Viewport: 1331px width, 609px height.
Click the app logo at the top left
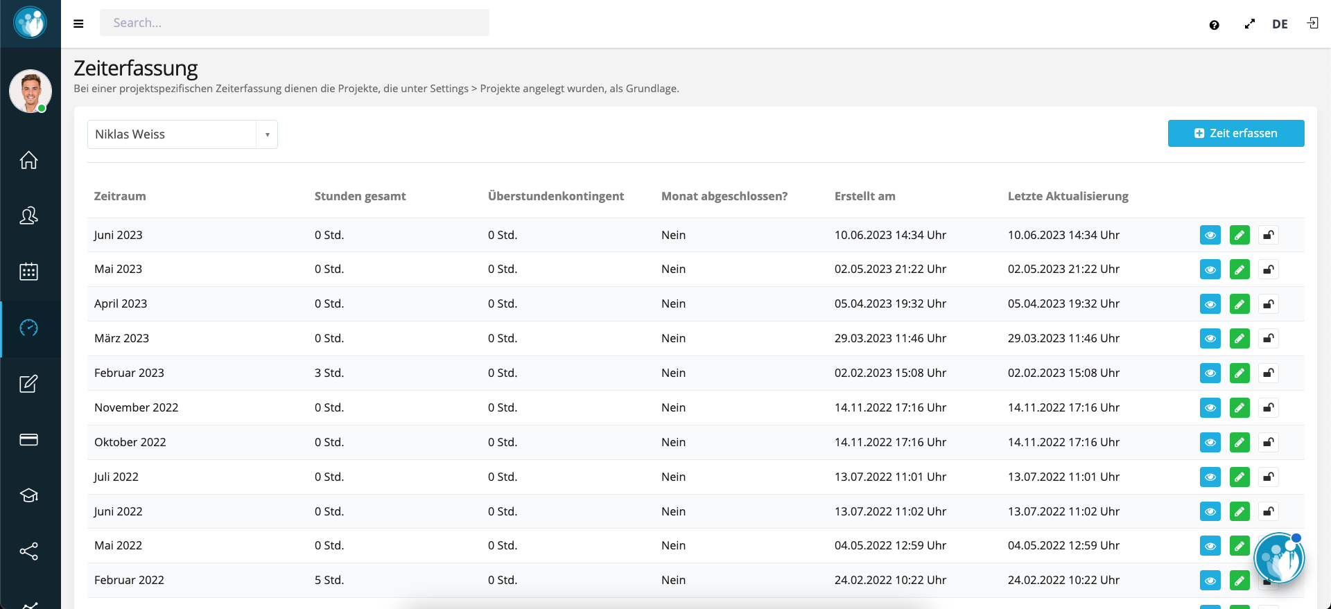coord(30,23)
